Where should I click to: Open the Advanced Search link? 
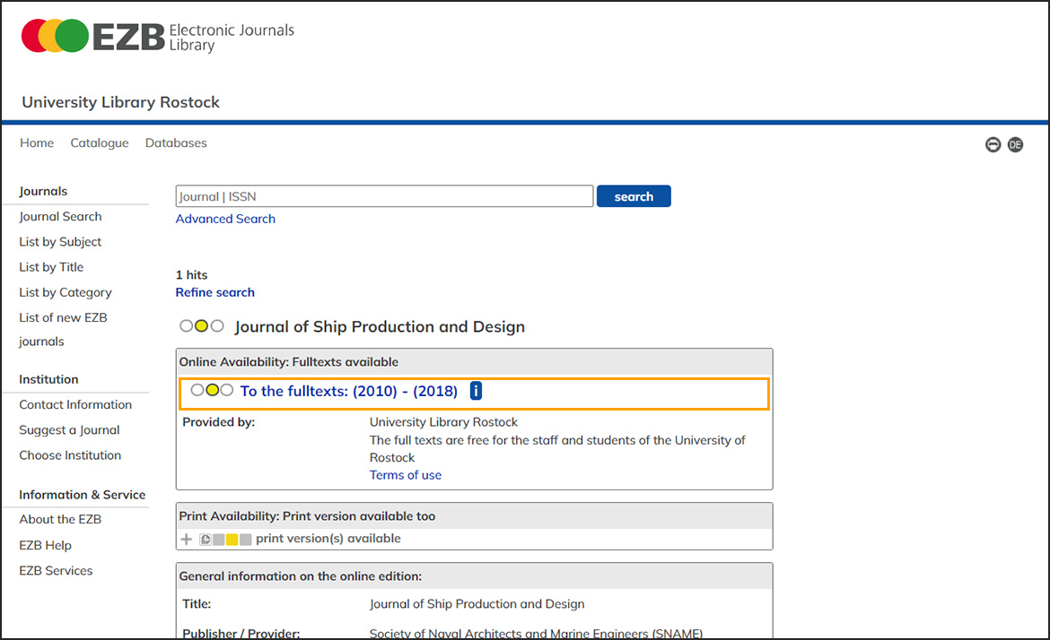pyautogui.click(x=225, y=219)
